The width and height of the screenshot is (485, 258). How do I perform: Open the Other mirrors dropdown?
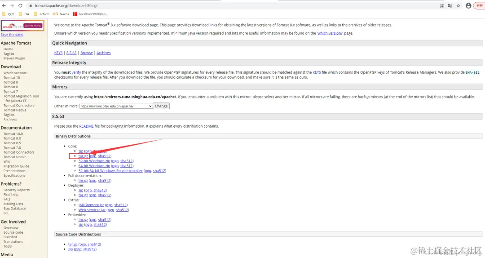[x=116, y=106]
